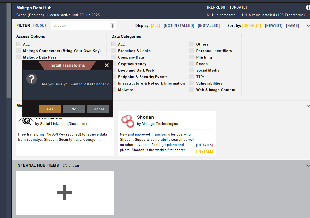This screenshot has height=218, width=310.
Task: Click the UPDATE link in header
Action: (238, 7)
